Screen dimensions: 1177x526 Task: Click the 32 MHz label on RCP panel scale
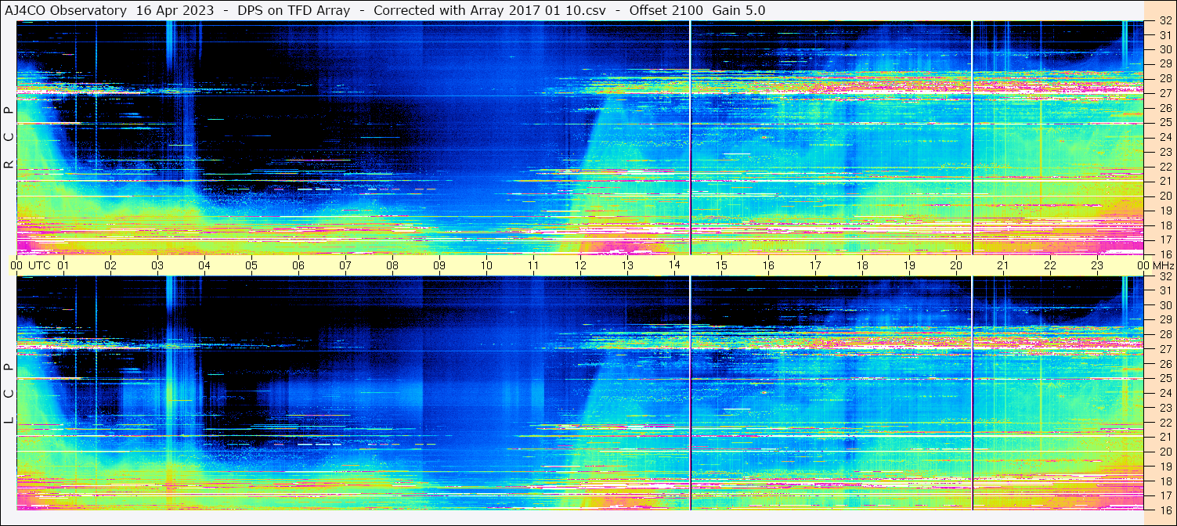pyautogui.click(x=1164, y=21)
